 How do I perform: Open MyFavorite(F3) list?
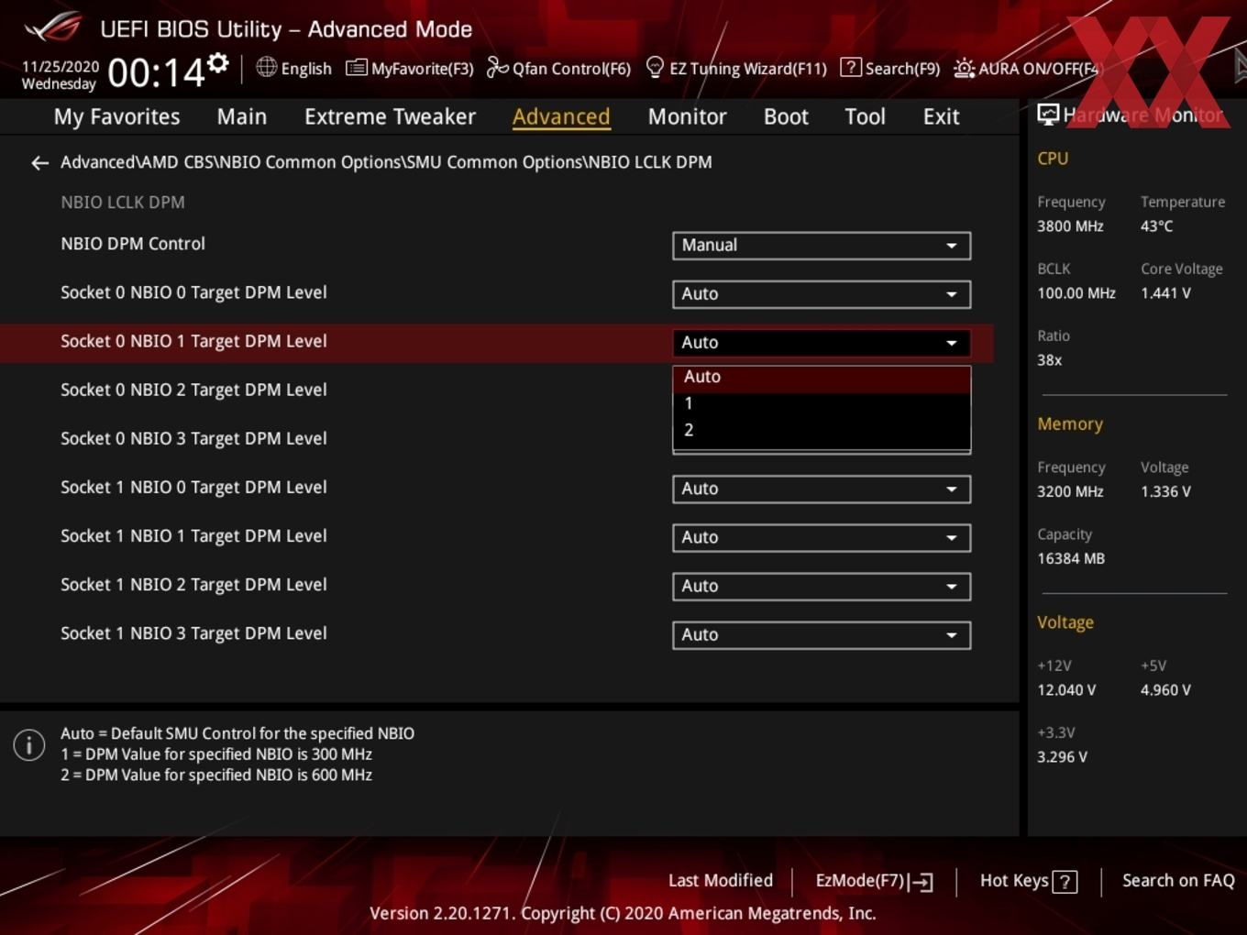(410, 68)
